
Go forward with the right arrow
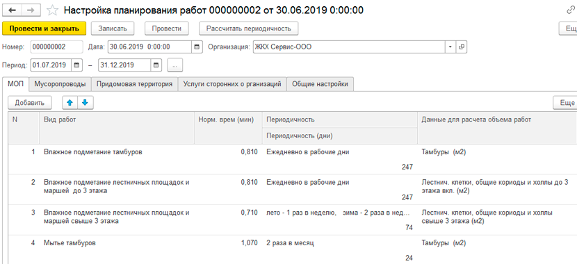coord(31,10)
